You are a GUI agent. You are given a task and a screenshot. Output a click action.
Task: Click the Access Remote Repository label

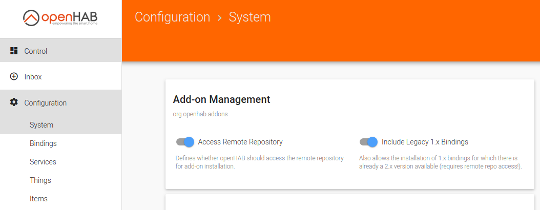(x=240, y=142)
